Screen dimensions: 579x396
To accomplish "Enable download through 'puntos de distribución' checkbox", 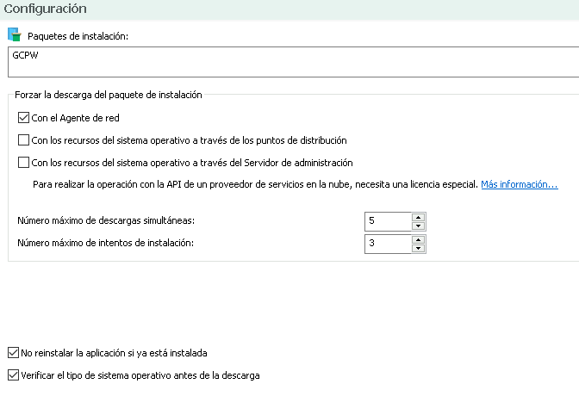I will coord(23,139).
